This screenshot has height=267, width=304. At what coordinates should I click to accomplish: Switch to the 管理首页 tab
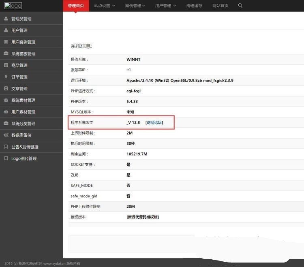point(76,6)
